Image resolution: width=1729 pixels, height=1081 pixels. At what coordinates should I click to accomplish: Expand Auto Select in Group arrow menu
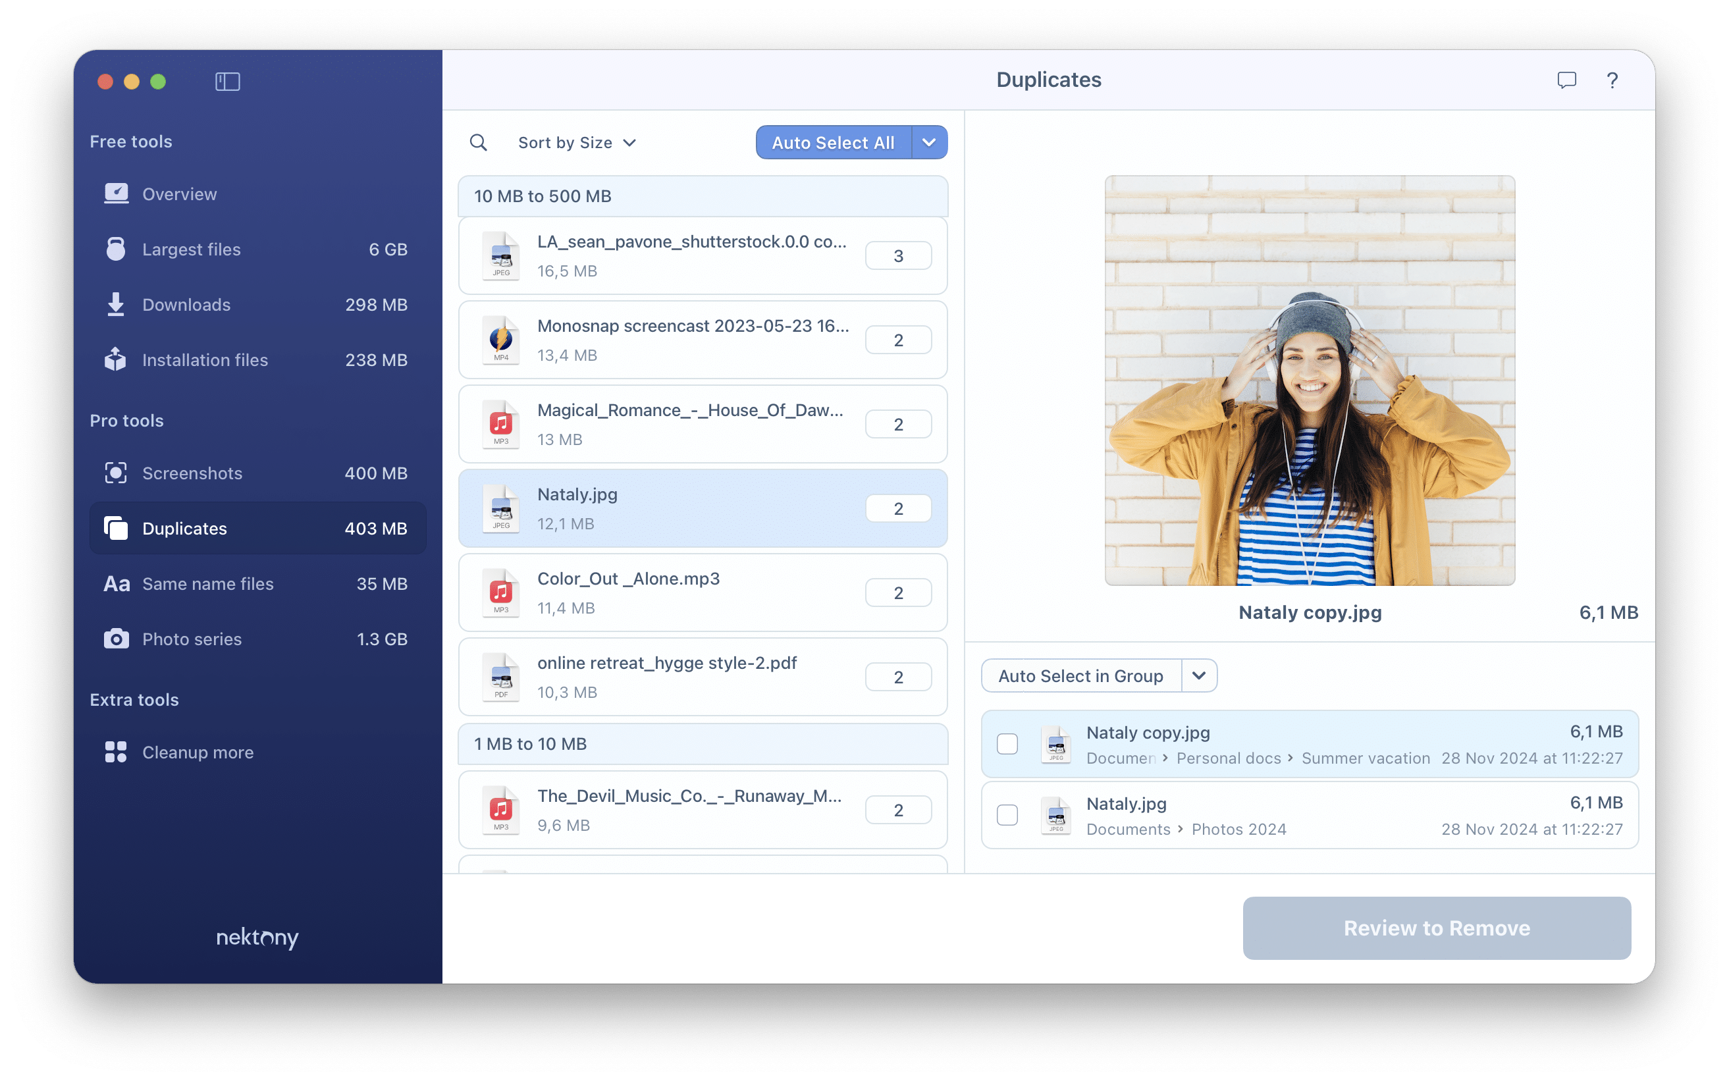point(1199,675)
